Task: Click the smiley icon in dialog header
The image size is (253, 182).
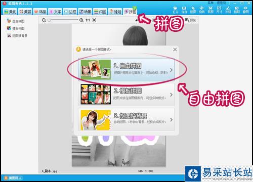Action: coord(78,49)
